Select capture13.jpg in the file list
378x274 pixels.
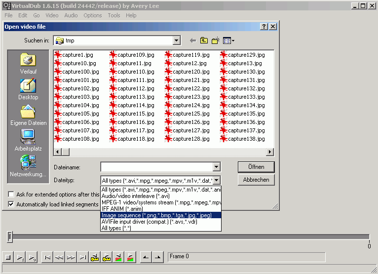pyautogui.click(x=241, y=63)
